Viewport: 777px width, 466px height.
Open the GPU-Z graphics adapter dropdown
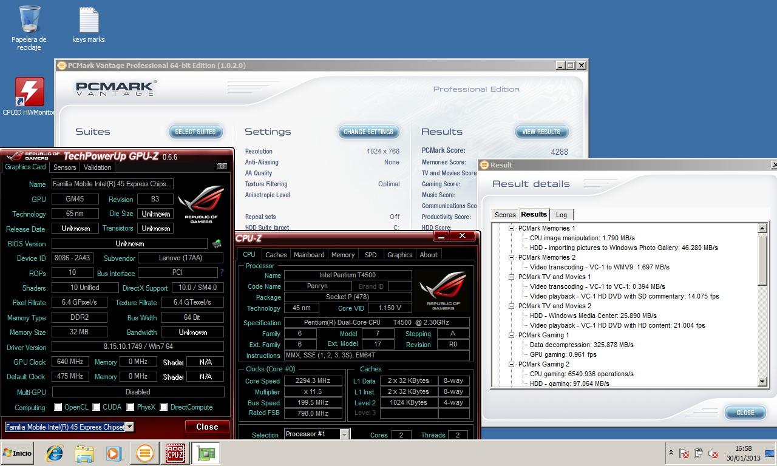129,427
